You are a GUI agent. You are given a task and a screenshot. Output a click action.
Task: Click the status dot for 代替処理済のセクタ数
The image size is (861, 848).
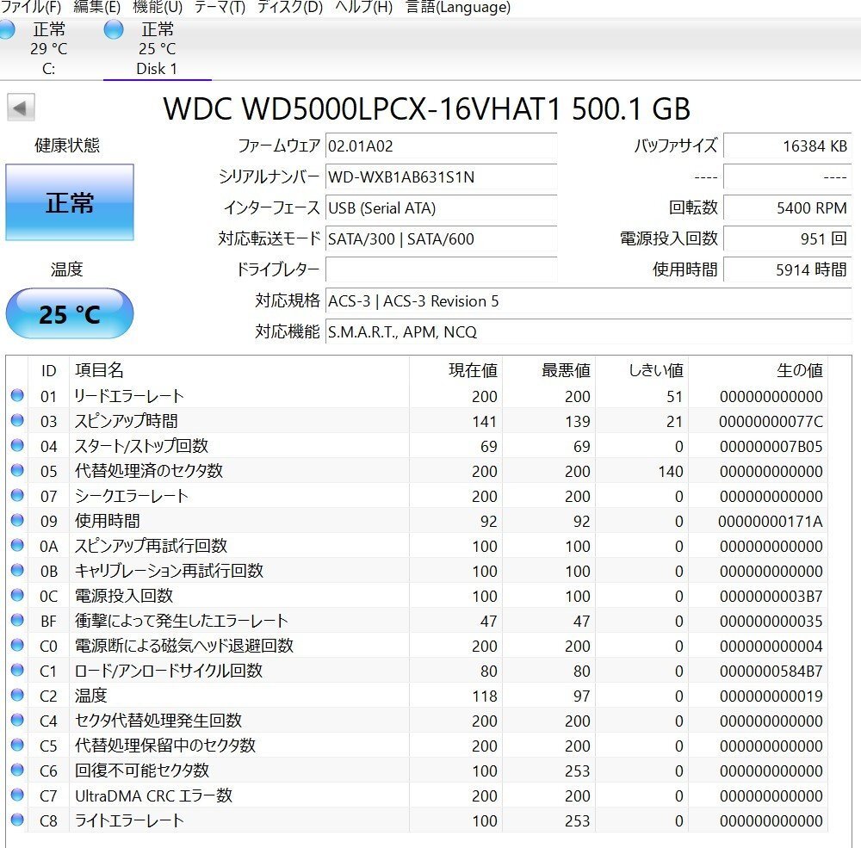(18, 472)
